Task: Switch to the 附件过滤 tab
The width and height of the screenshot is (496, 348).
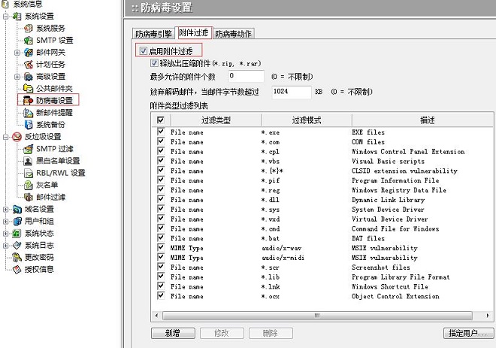Action: tap(194, 32)
